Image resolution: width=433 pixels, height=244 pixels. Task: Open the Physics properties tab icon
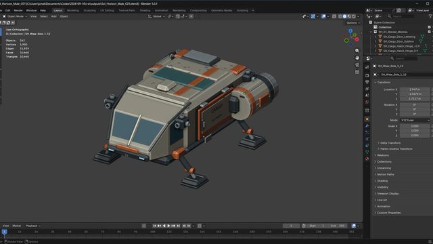[x=367, y=139]
